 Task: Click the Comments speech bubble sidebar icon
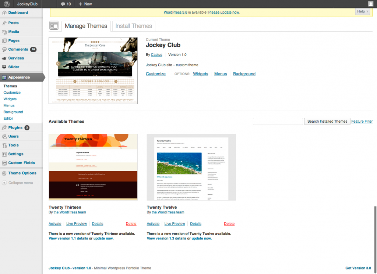[4, 50]
